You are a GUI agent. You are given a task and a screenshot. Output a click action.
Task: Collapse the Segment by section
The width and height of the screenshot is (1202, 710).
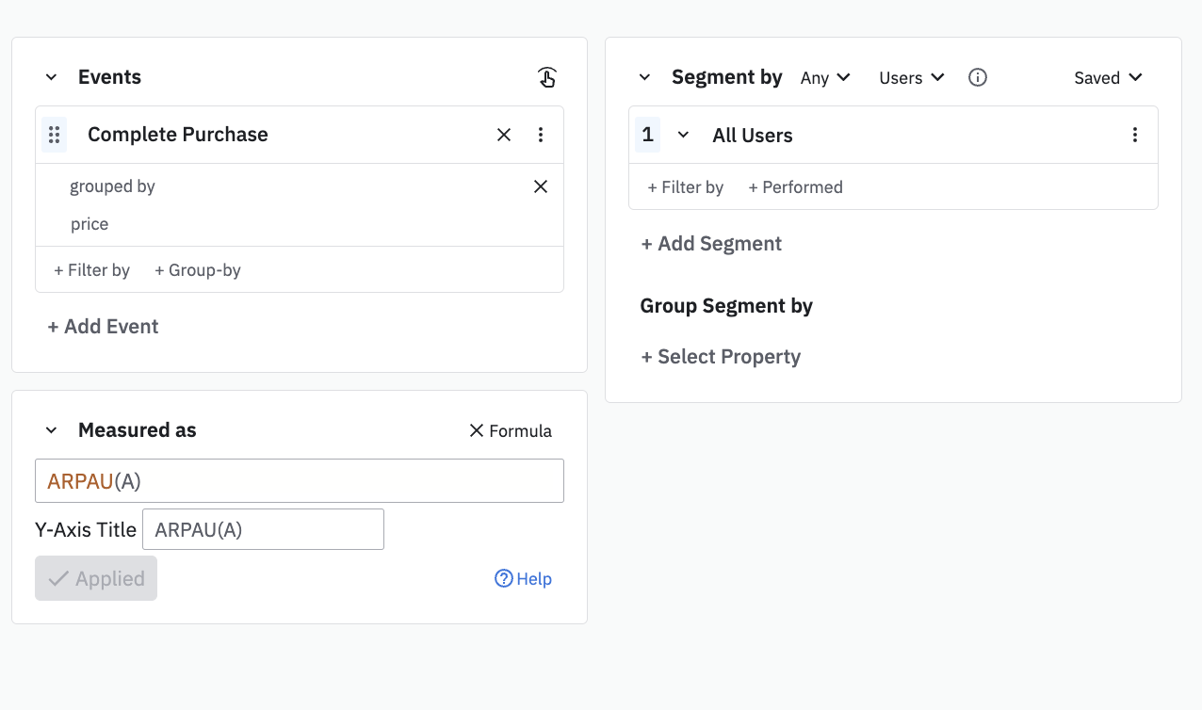click(644, 77)
